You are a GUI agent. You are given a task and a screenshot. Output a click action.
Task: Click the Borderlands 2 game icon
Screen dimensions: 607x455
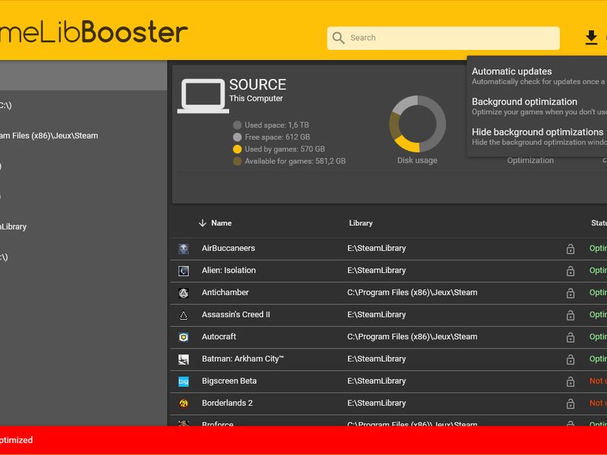click(x=184, y=403)
